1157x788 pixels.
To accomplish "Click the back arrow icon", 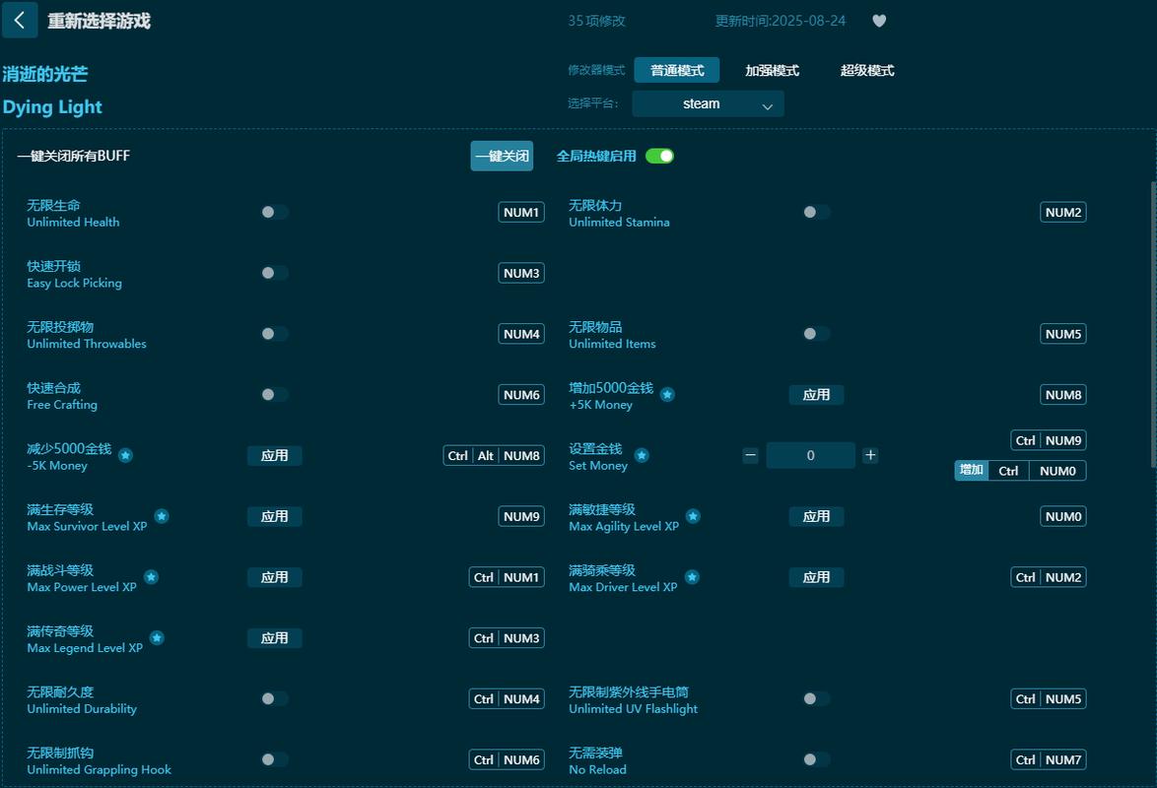I will (x=20, y=20).
